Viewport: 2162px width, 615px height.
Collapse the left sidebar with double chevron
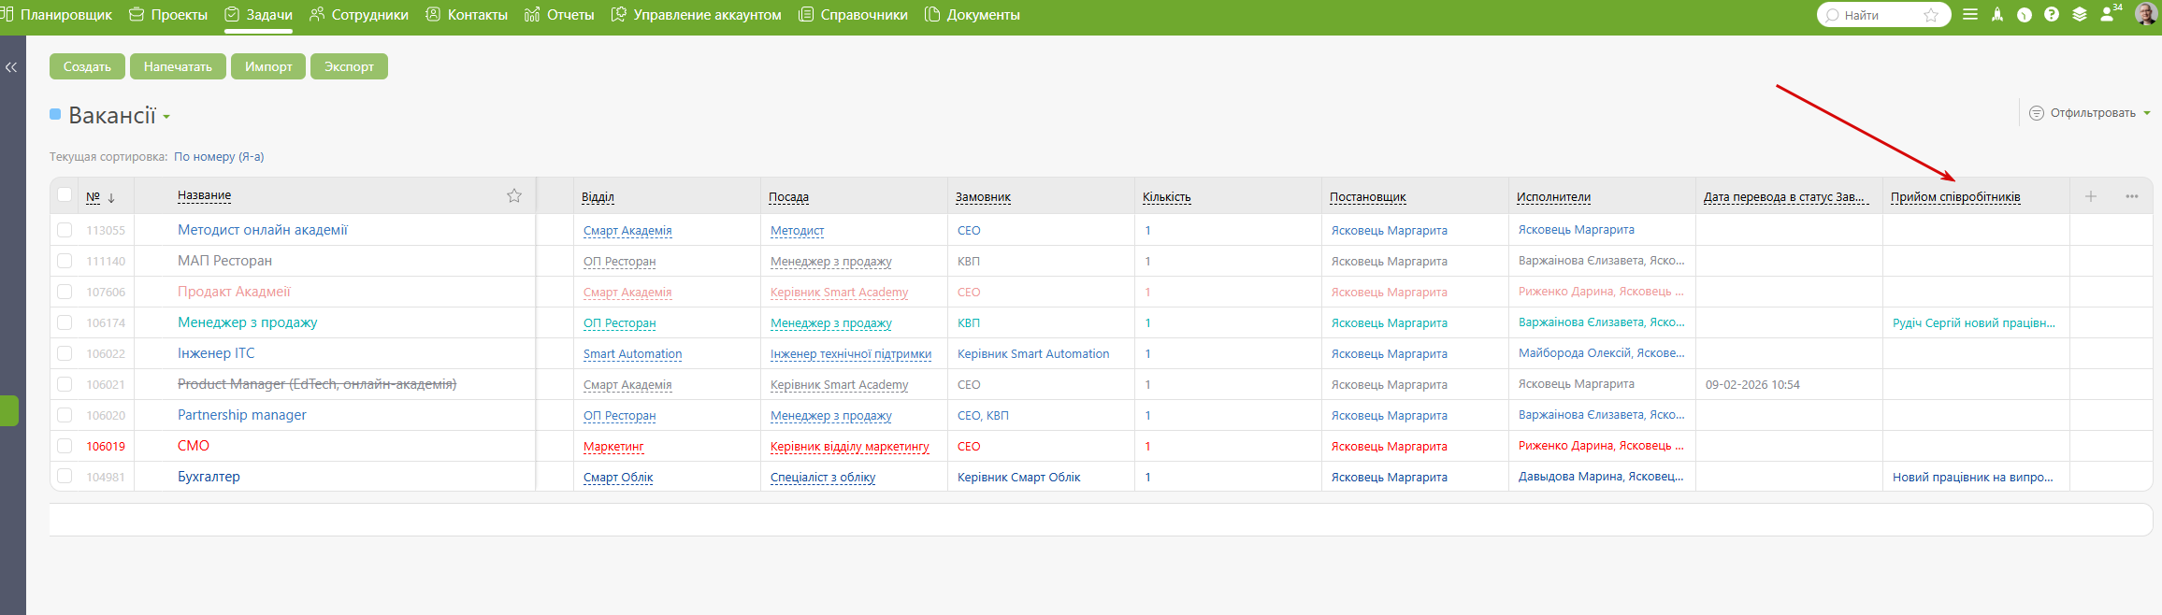point(11,67)
